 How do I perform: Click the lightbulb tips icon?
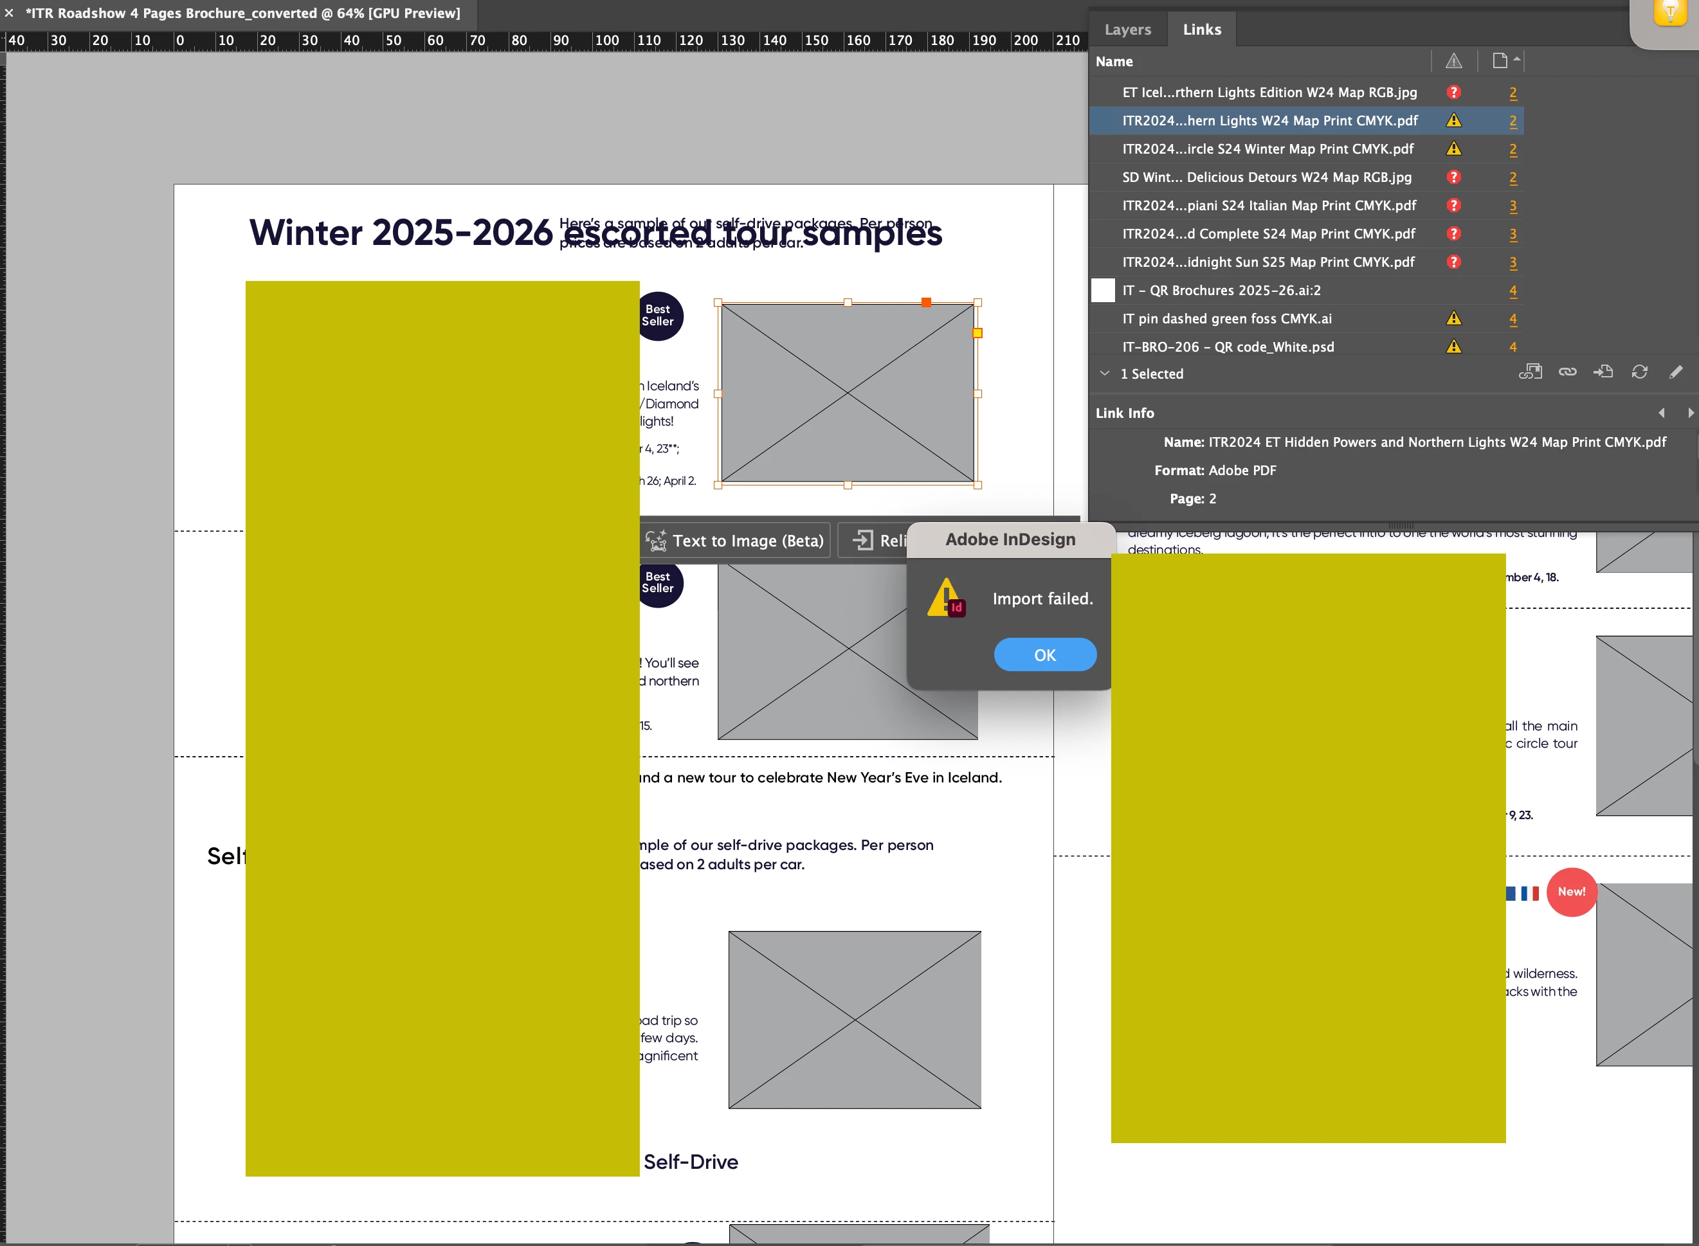click(1669, 13)
